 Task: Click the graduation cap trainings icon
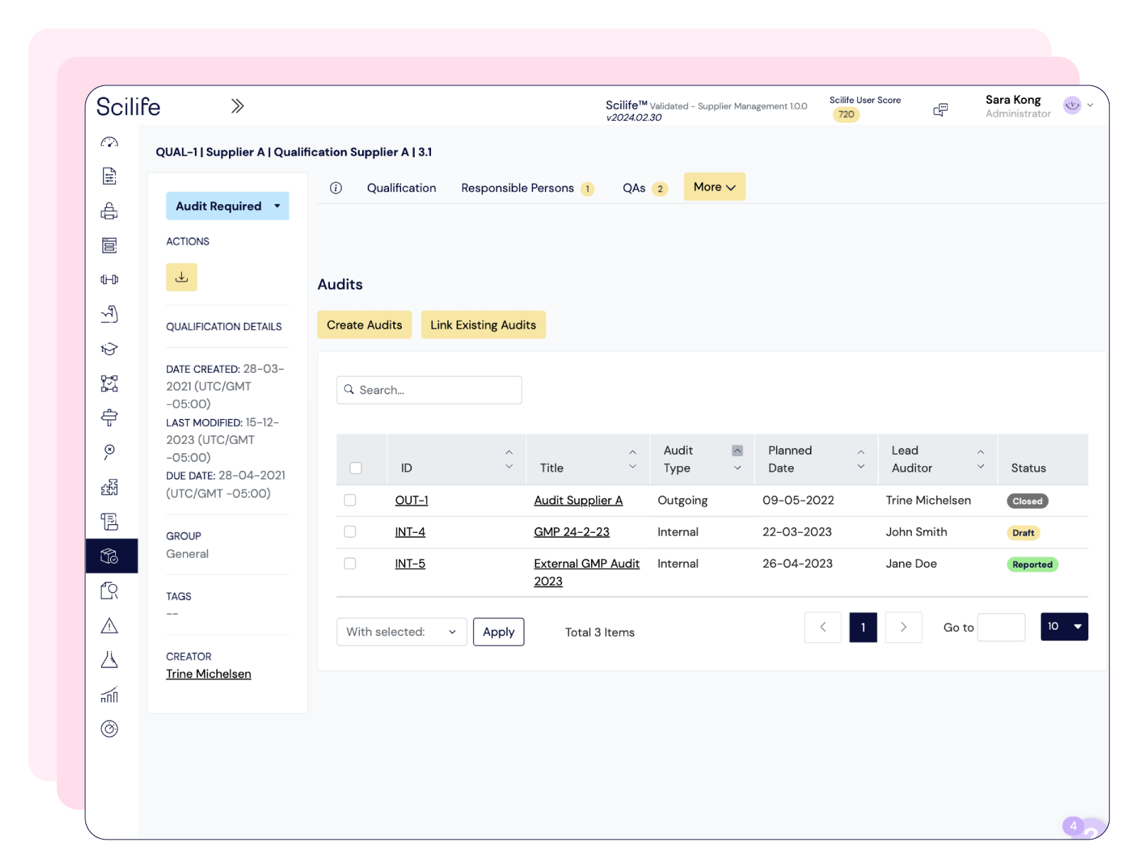tap(110, 349)
